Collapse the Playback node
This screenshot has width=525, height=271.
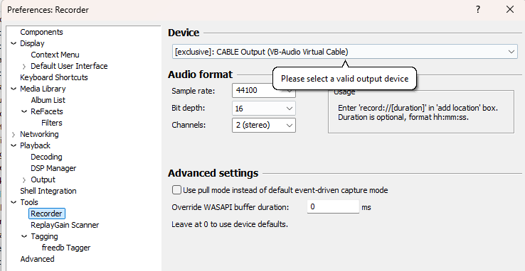[14, 145]
